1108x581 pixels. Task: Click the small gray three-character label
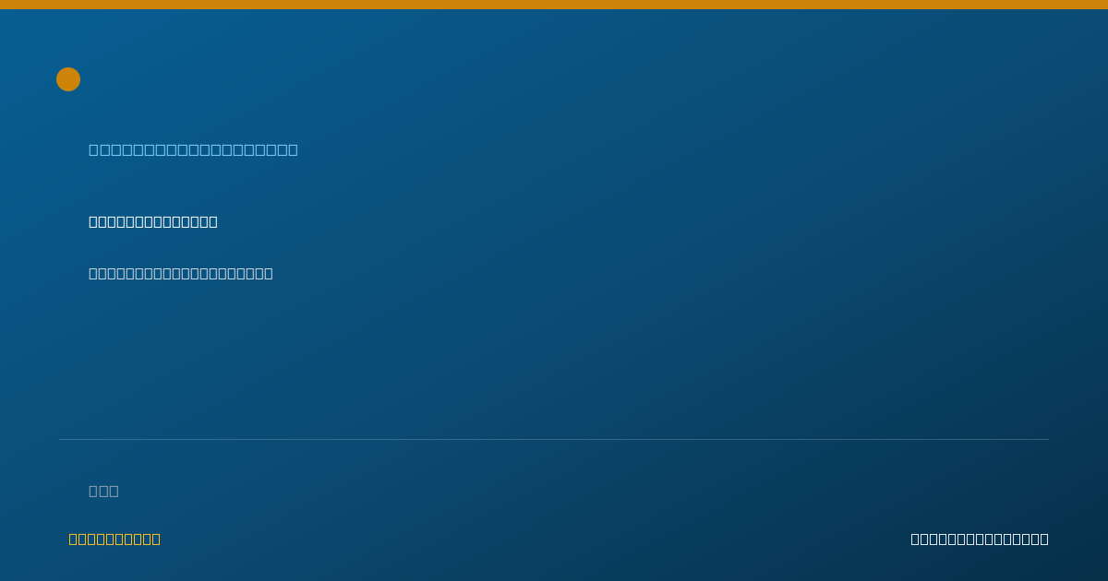pyautogui.click(x=103, y=491)
